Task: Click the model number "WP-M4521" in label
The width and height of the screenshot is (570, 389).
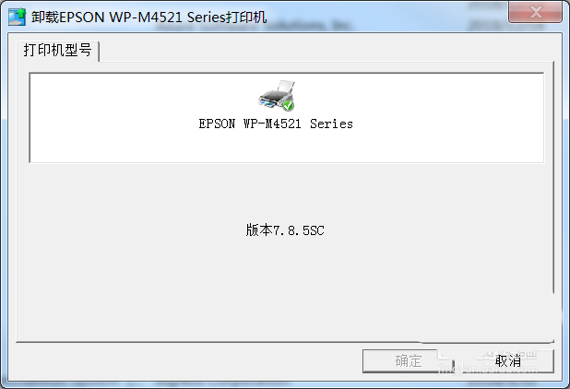Action: [272, 124]
